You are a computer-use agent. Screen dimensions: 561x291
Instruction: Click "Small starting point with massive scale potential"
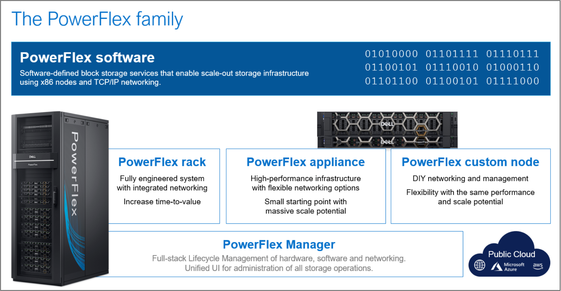pyautogui.click(x=306, y=206)
